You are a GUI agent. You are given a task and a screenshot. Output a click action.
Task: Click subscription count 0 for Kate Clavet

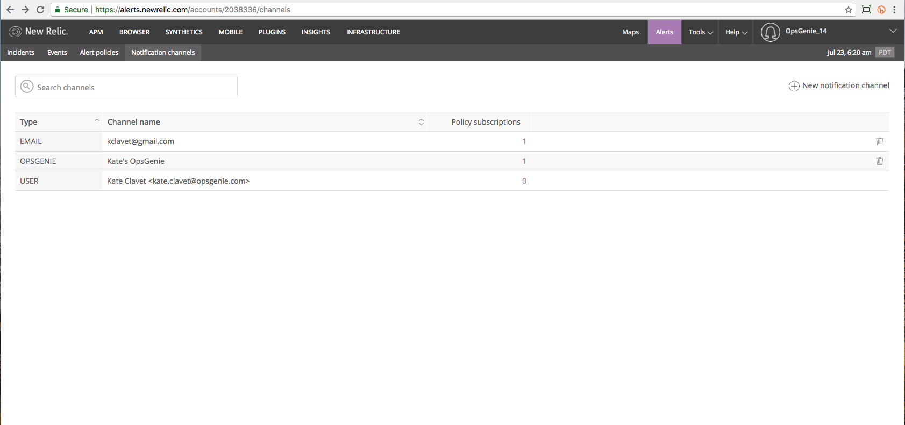[x=524, y=181]
